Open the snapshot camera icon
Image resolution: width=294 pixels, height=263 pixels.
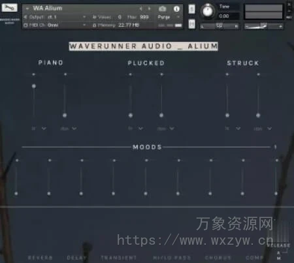point(162,8)
